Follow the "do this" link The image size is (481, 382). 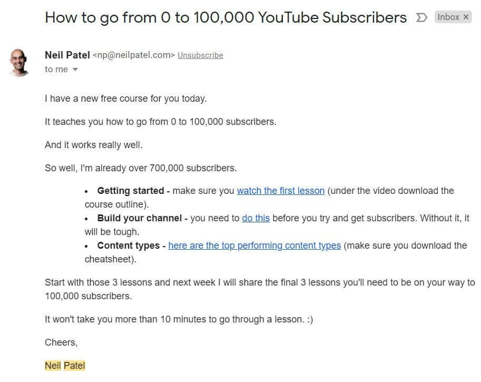(x=256, y=218)
